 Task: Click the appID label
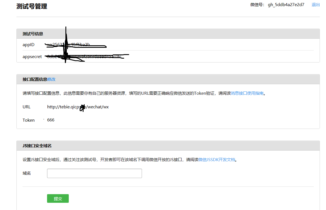click(28, 45)
